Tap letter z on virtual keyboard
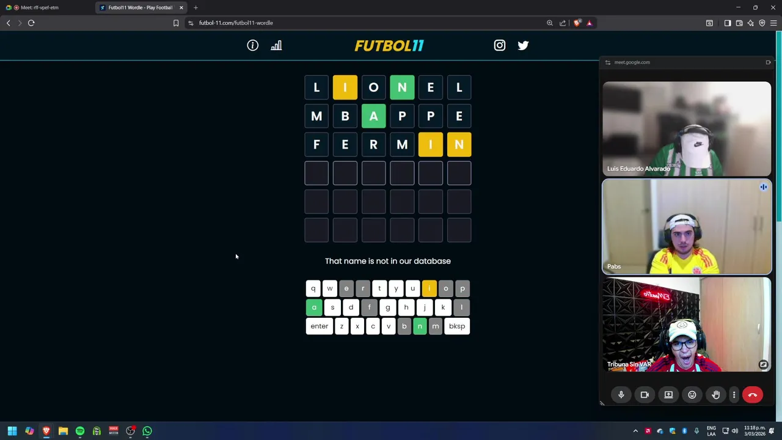The height and width of the screenshot is (440, 782). click(x=342, y=326)
